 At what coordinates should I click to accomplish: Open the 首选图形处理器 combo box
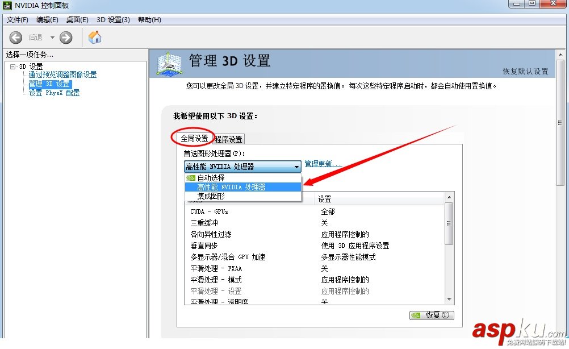[x=242, y=167]
